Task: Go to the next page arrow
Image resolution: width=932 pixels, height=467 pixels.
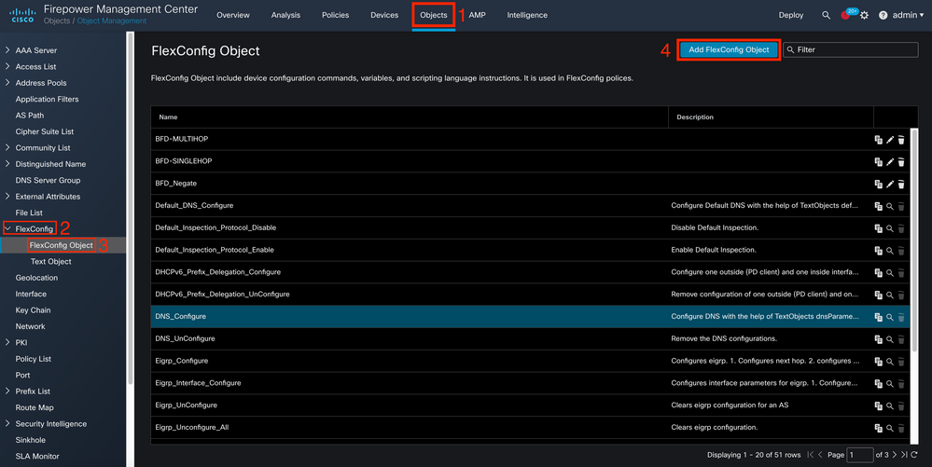Action: tap(895, 455)
